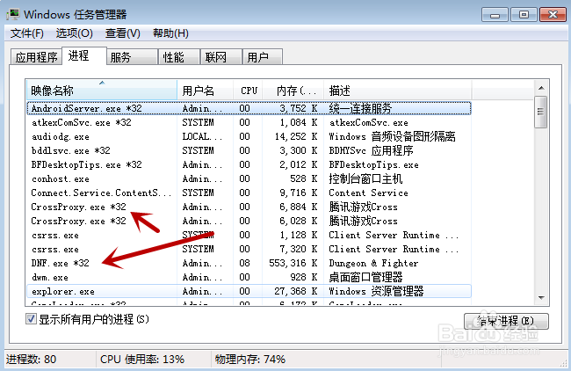Click the 进程数: 80 status entry
Screen dimensions: 571x371
[32, 360]
